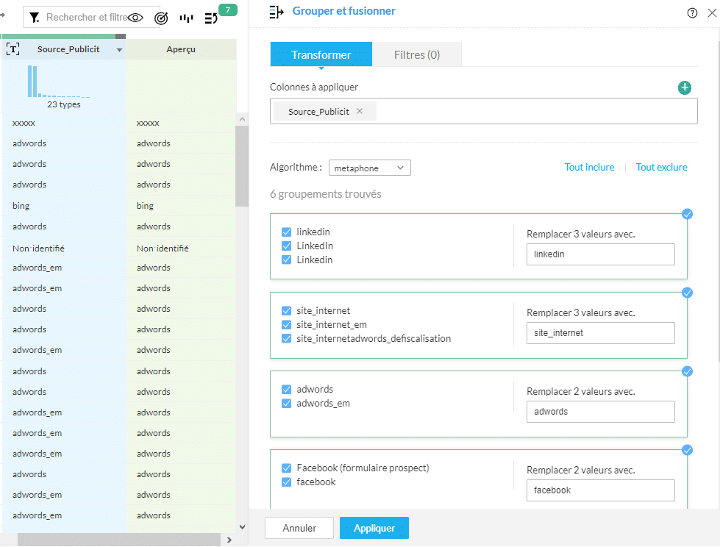Expand the Source_Publicit column header menu arrow
The height and width of the screenshot is (547, 720).
coord(119,50)
